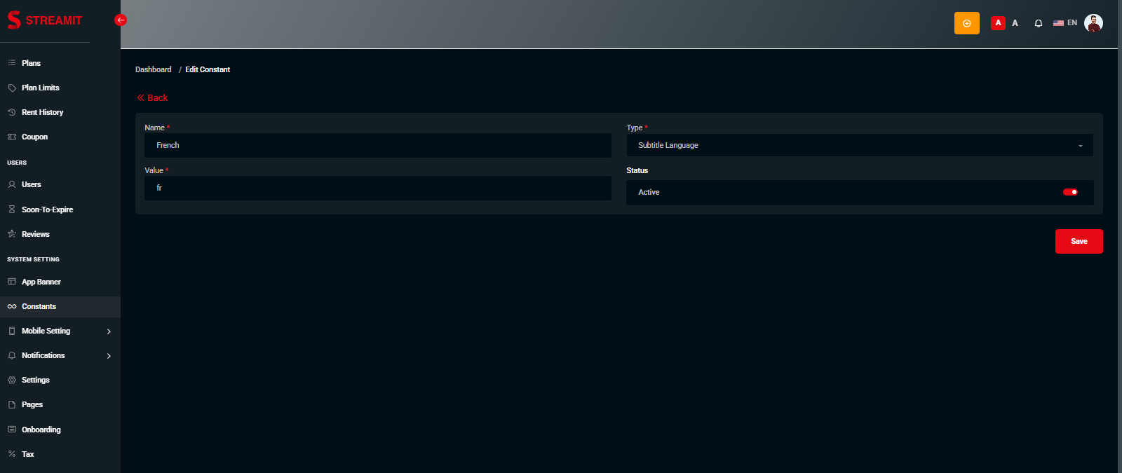The width and height of the screenshot is (1122, 473).
Task: Open the EN language selector
Action: coord(1065,23)
